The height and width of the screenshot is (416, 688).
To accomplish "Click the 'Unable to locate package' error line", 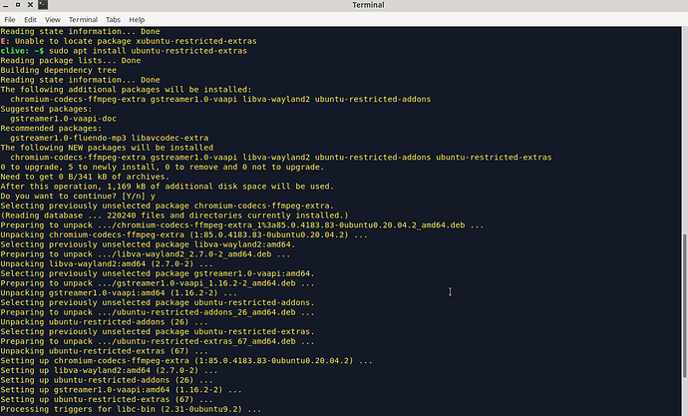I will click(129, 41).
